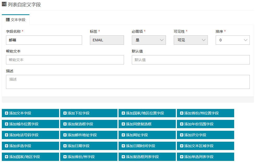Click the 添加多选字段 button

(x=30, y=146)
